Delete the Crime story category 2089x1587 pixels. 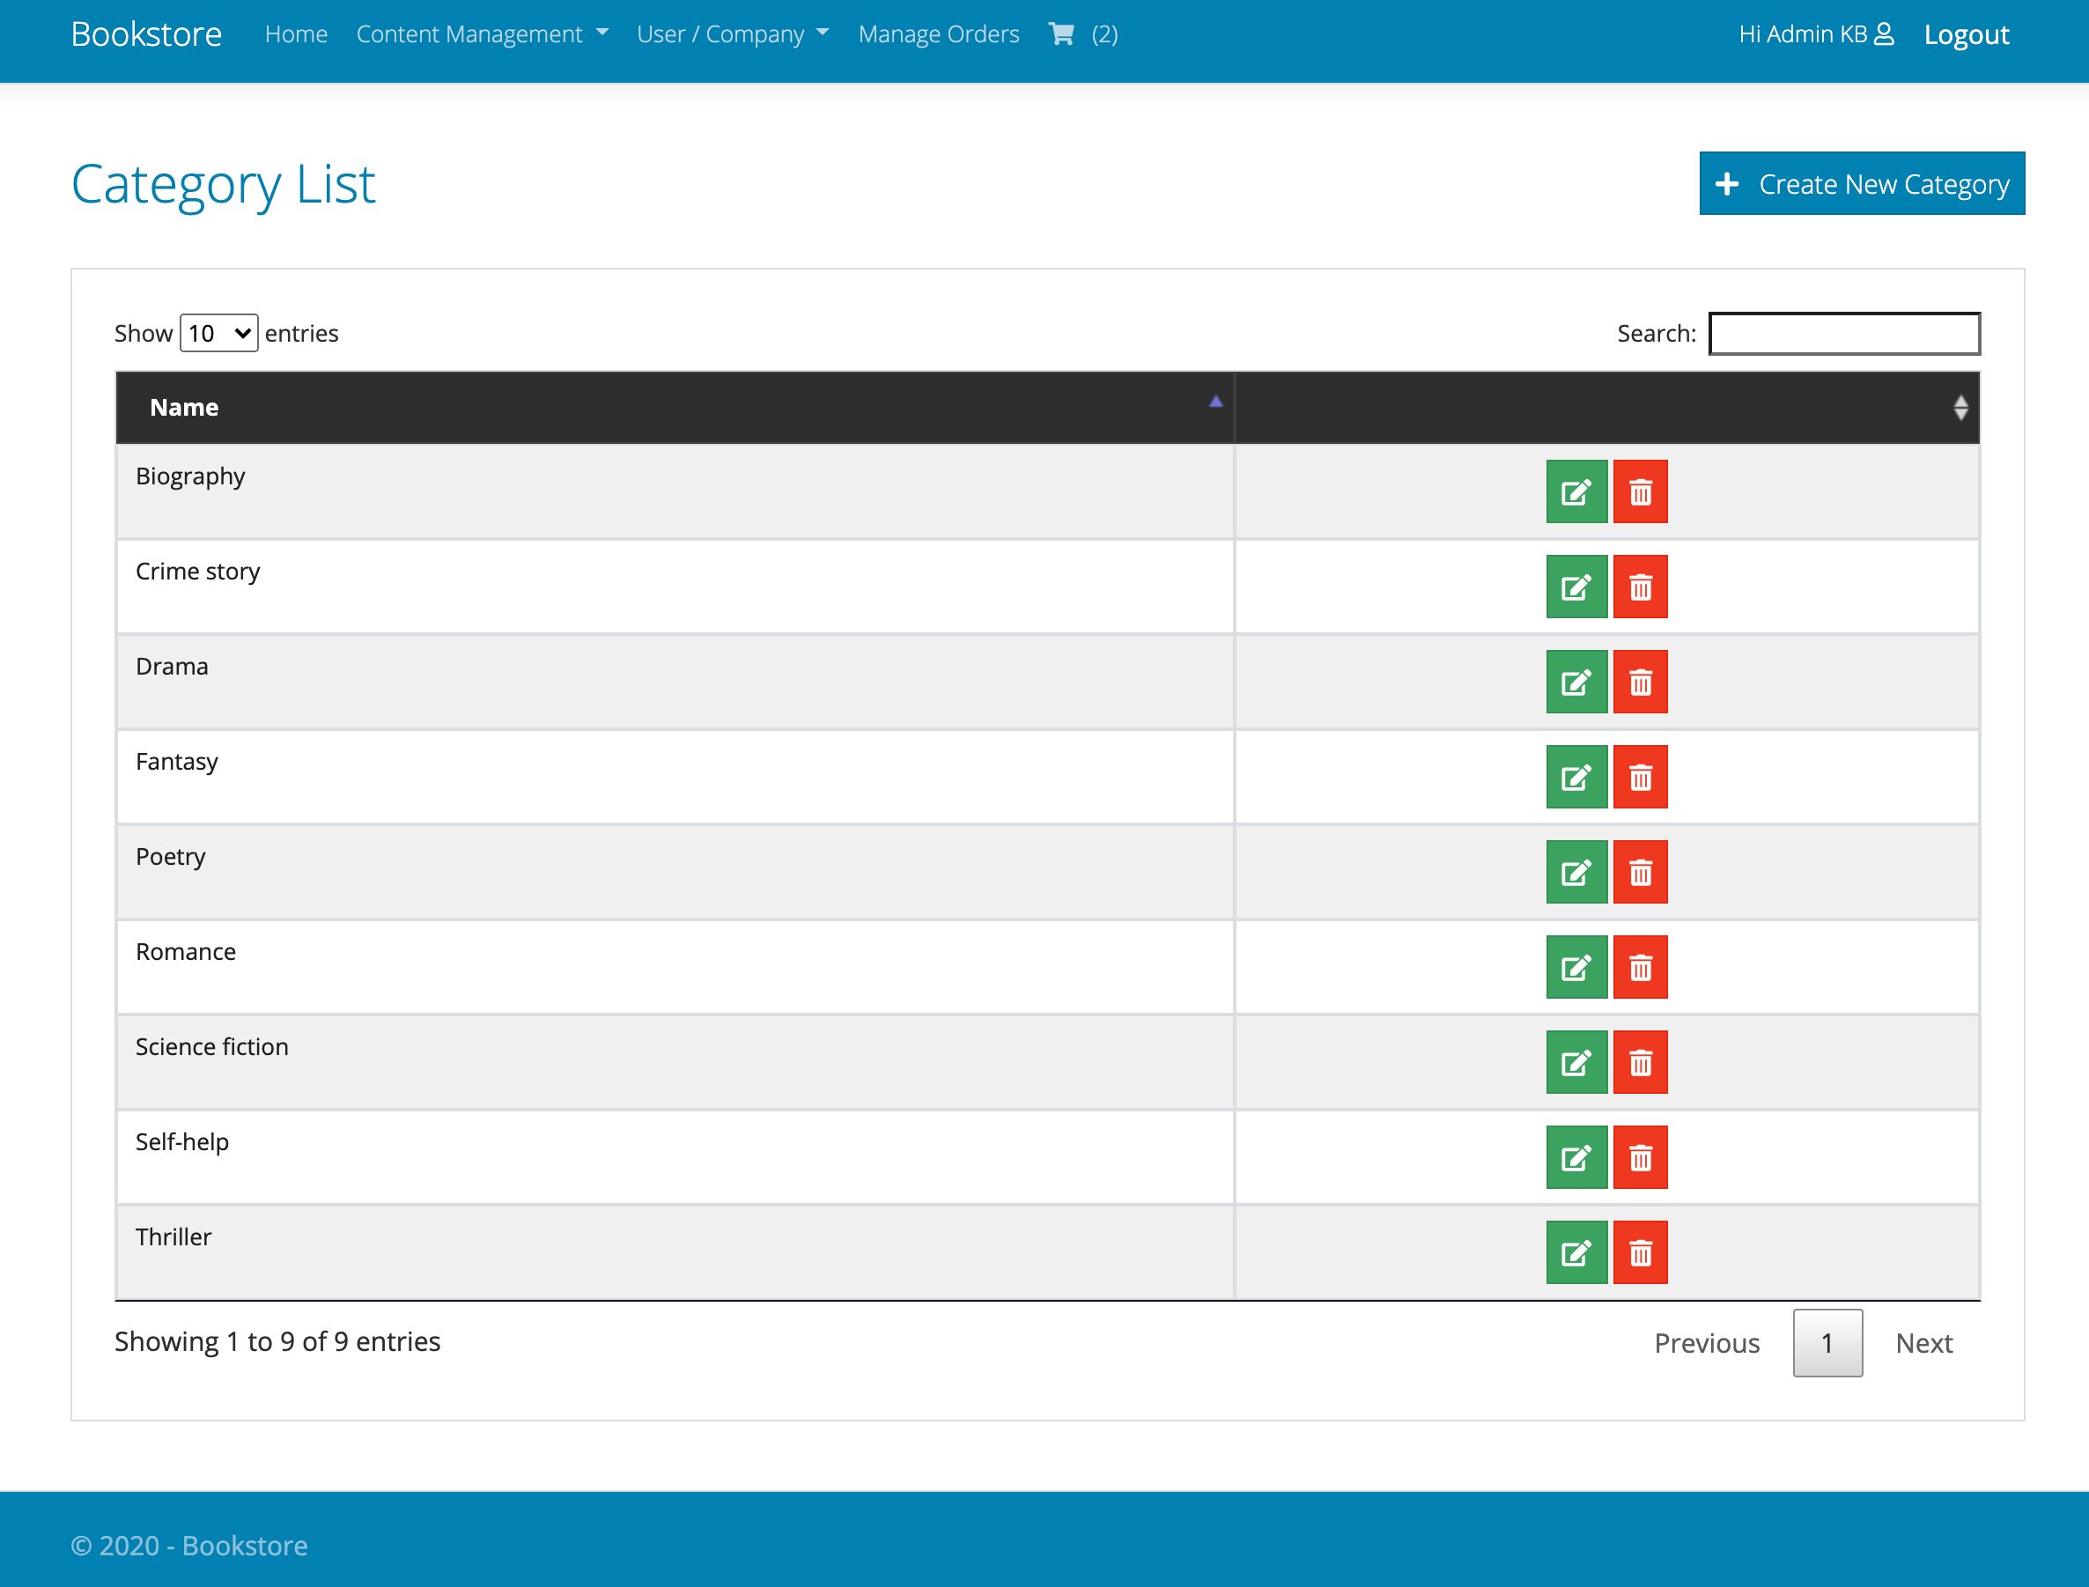(x=1640, y=587)
